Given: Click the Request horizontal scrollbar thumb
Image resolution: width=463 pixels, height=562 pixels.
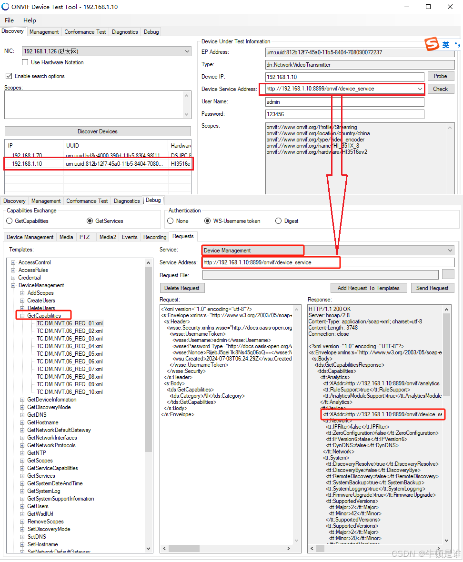Looking at the screenshot, I should tap(184, 548).
